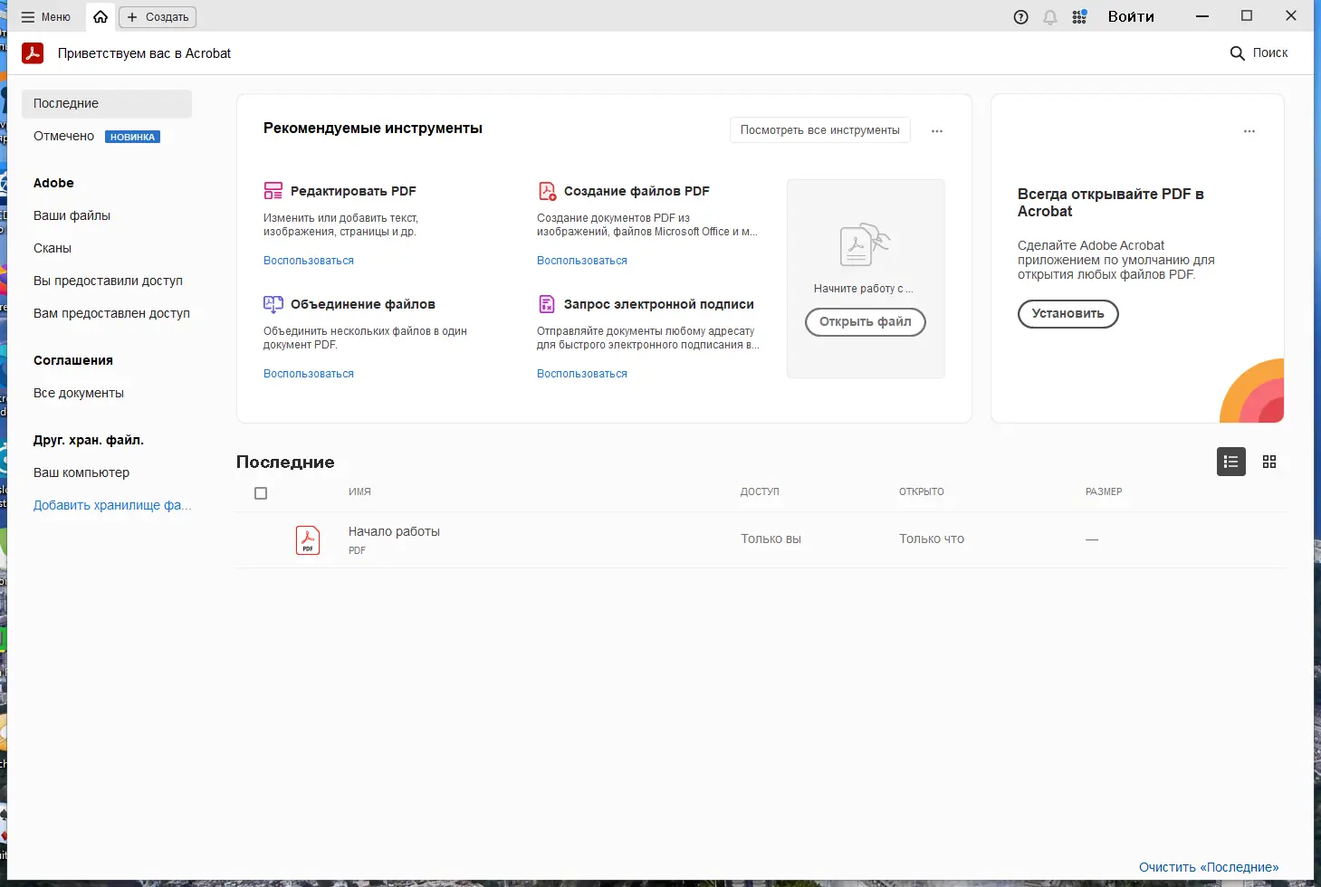
Task: Open the Редактировать PDF tool icon
Action: [x=273, y=190]
